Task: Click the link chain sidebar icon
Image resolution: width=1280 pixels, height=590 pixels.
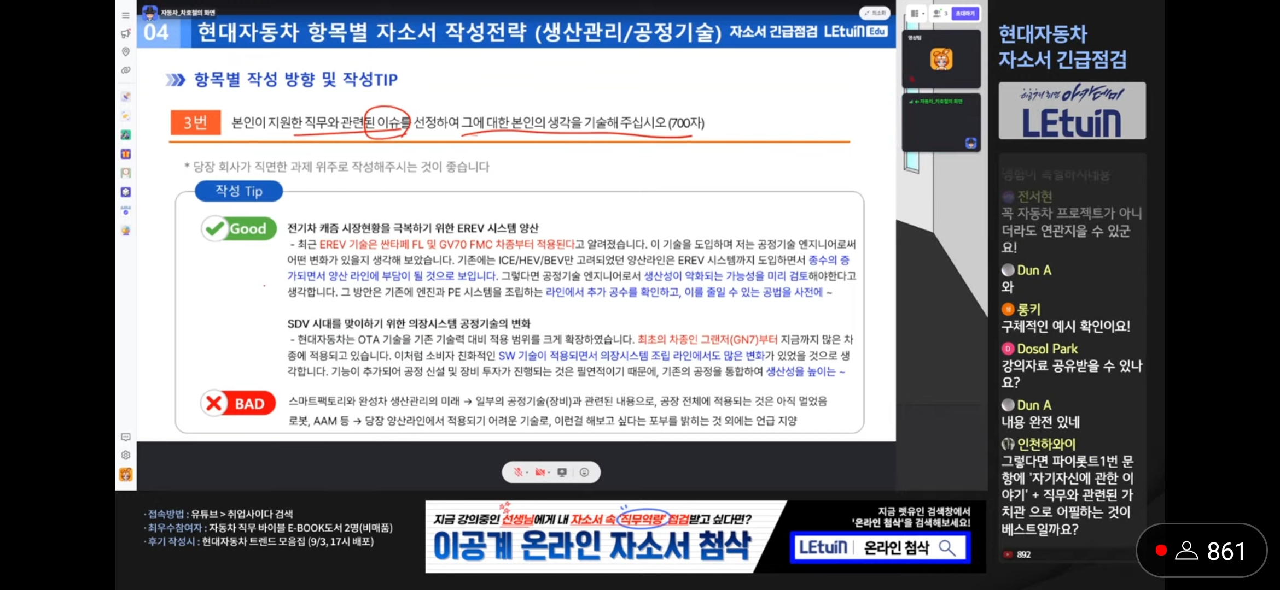Action: click(125, 70)
